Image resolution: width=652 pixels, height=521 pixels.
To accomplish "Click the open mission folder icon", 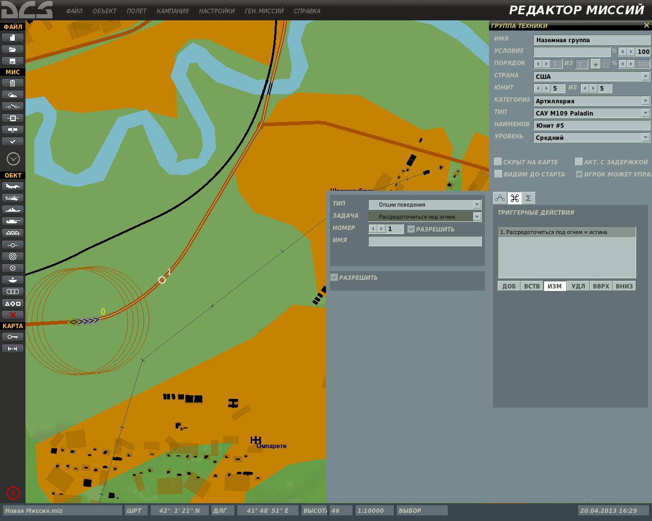I will coord(13,49).
